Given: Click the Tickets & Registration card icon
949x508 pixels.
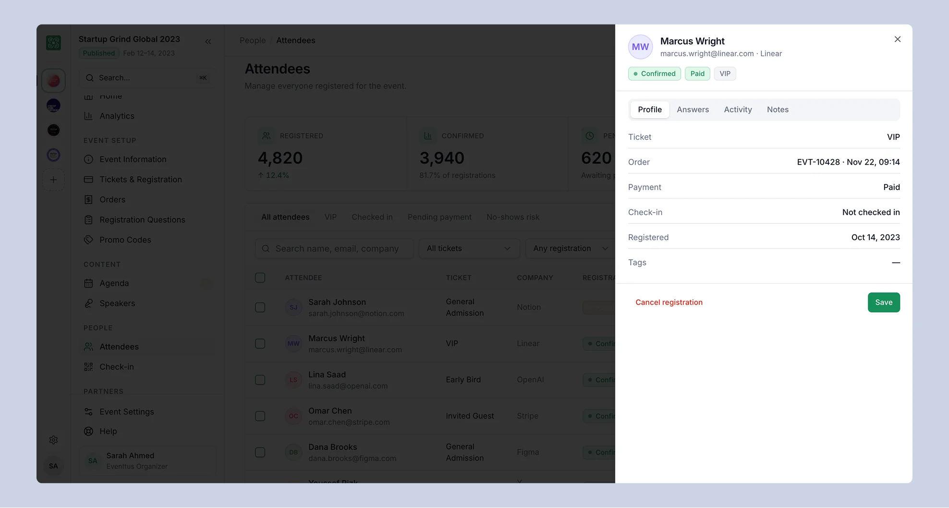Looking at the screenshot, I should click(x=88, y=180).
